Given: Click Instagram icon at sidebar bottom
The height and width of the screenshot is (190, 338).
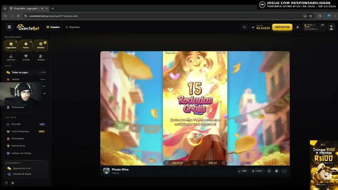Looking at the screenshot, I should 6,183.
